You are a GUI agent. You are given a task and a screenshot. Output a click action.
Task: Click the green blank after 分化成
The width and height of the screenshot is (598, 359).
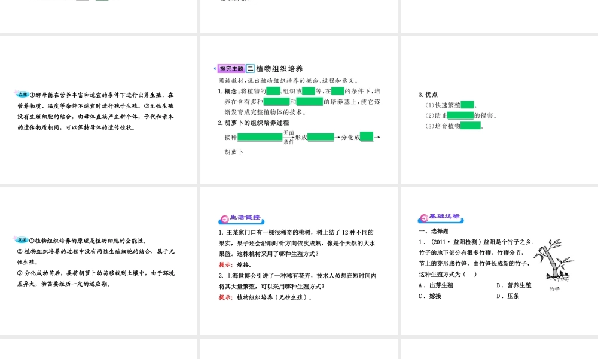click(367, 136)
